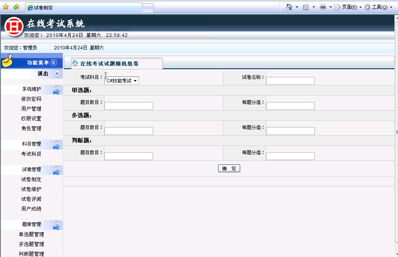Open the RSS feeds dropdown arrow
This screenshot has height=257, width=398.
click(314, 7)
